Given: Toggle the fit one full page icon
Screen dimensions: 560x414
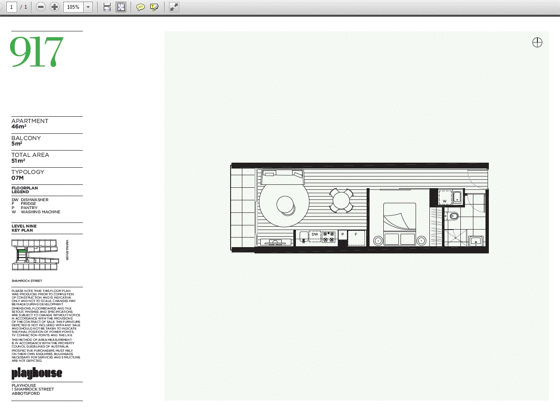Looking at the screenshot, I should pyautogui.click(x=121, y=7).
